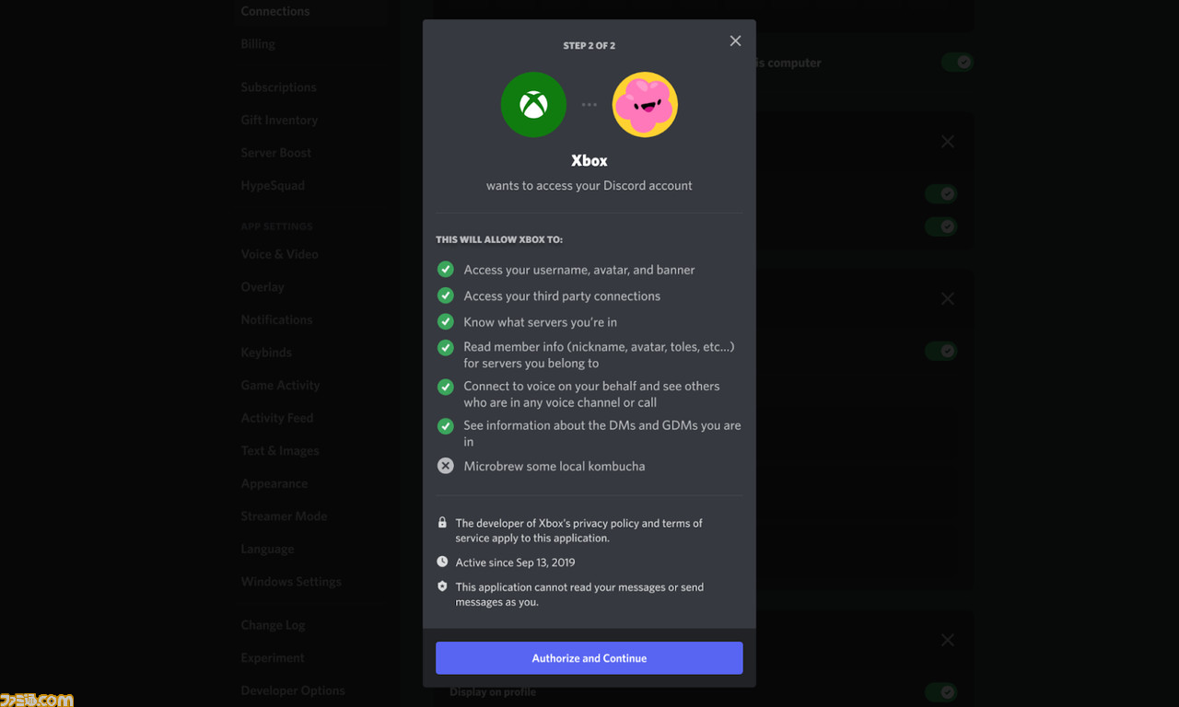Click the shield icon near messages notice
This screenshot has height=707, width=1179.
[442, 586]
